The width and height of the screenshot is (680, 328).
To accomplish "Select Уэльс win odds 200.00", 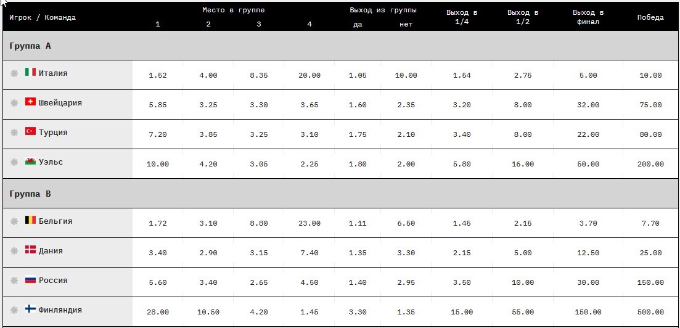I will pyautogui.click(x=650, y=165).
